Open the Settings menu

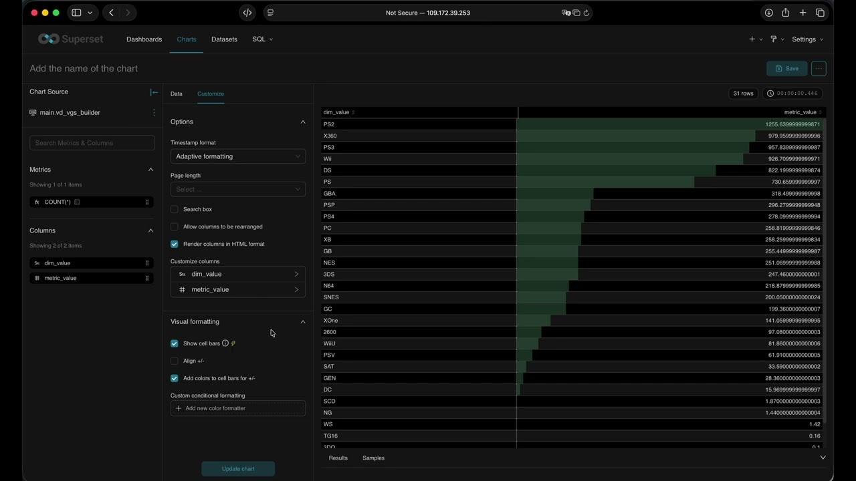click(x=807, y=39)
